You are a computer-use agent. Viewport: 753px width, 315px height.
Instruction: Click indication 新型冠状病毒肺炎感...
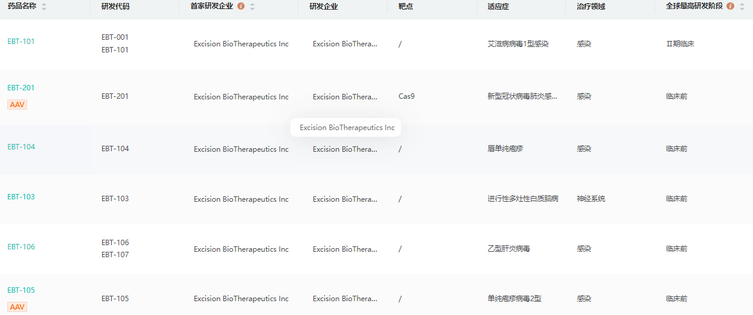pos(522,96)
